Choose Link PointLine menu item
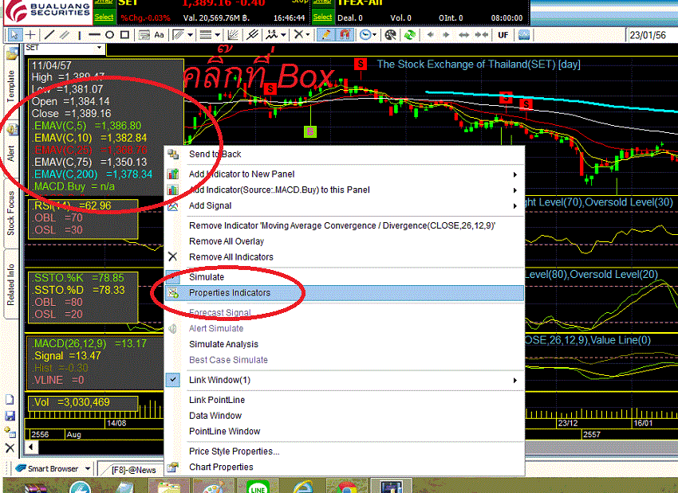Screen dimensions: 678x493 point(345,400)
